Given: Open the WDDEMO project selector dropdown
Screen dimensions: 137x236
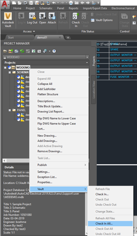Looking at the screenshot, I should coord(87,57).
